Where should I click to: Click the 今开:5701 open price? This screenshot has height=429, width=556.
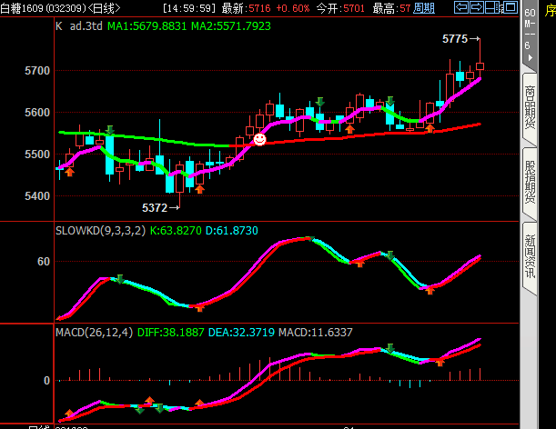pos(340,8)
